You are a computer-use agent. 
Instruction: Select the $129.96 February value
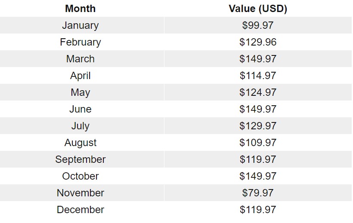pyautogui.click(x=258, y=42)
